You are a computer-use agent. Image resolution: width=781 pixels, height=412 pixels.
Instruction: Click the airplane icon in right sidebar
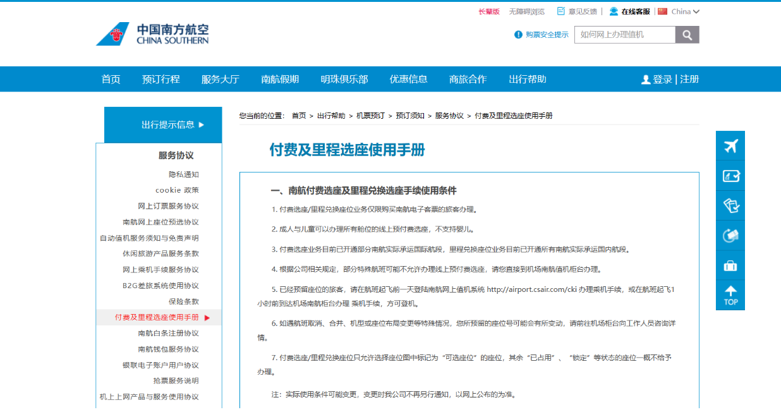click(730, 146)
